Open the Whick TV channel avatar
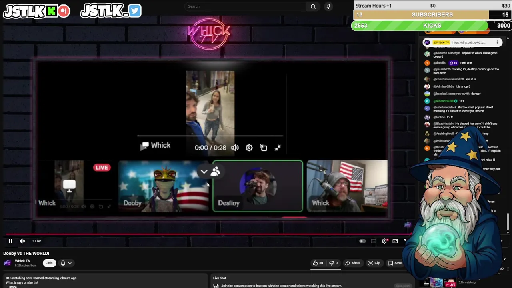 (7, 263)
